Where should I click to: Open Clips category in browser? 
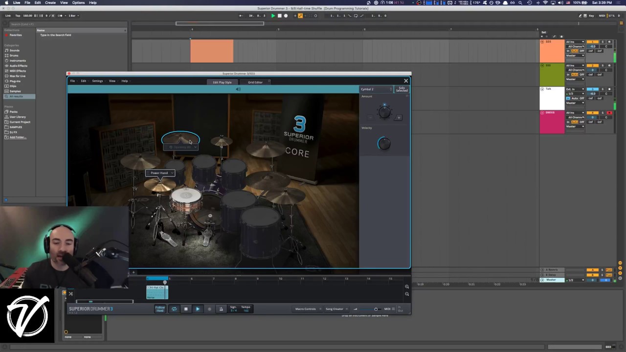[13, 86]
